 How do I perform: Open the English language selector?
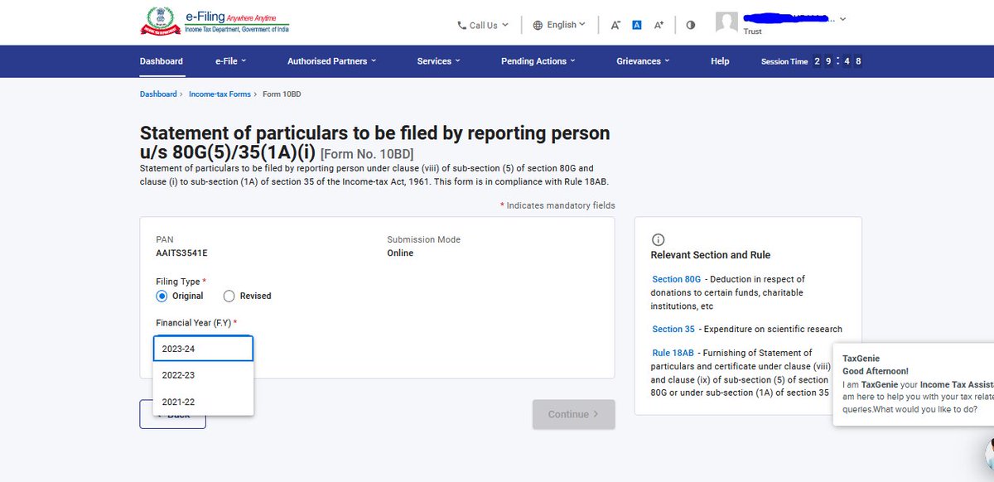coord(559,25)
